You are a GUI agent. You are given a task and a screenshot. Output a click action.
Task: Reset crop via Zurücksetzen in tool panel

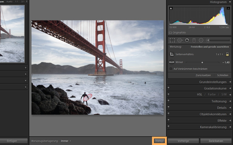tap(203, 75)
